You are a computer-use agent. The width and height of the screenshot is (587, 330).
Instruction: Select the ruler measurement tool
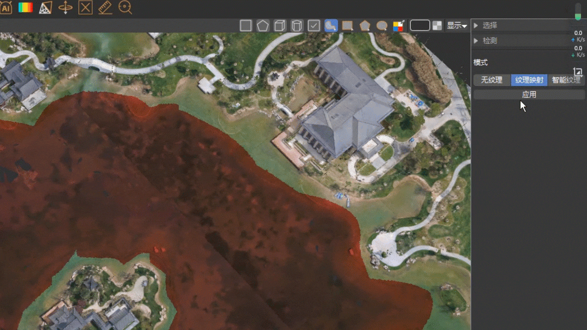(x=105, y=8)
